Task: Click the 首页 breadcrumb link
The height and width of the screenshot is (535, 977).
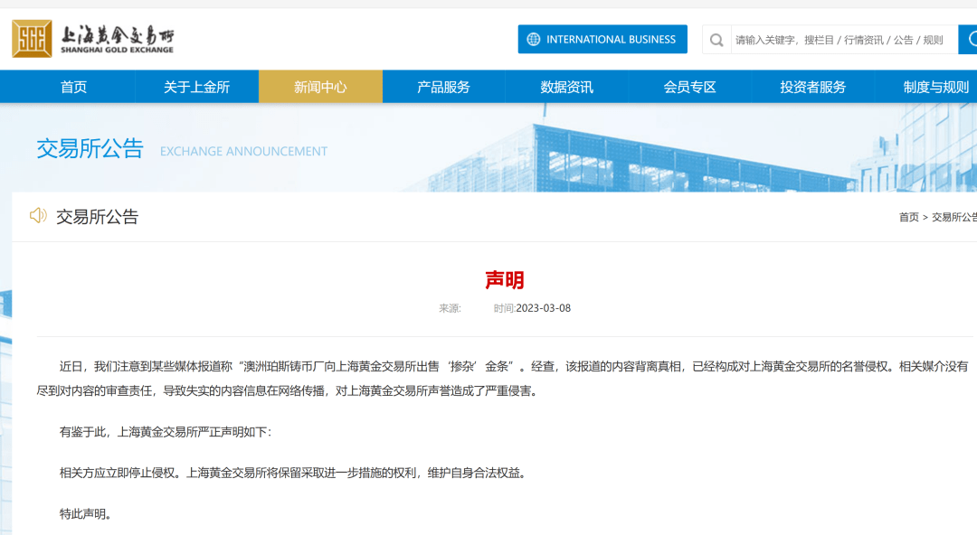Action: pyautogui.click(x=908, y=217)
